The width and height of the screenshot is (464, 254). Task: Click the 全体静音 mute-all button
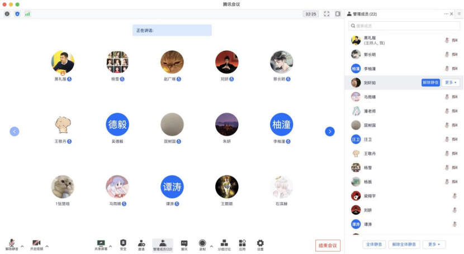click(373, 245)
